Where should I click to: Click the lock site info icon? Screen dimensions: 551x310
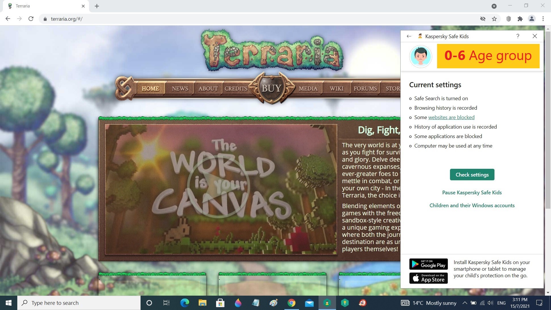tap(45, 19)
